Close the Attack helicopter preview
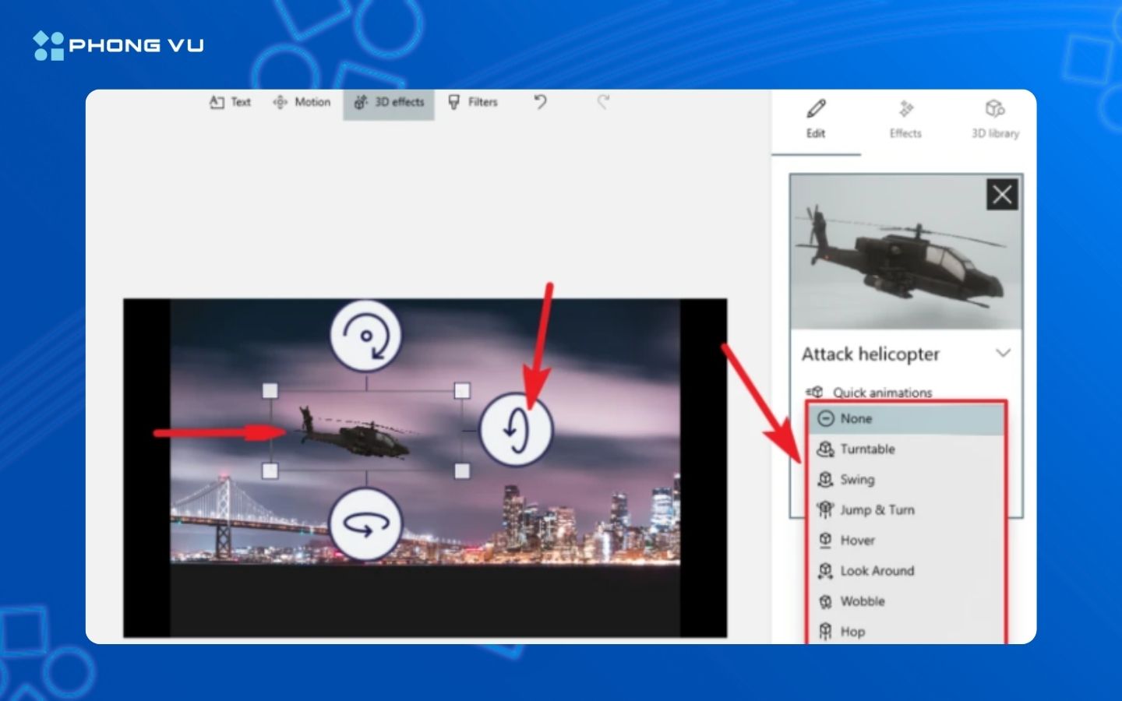This screenshot has height=701, width=1122. 1002,195
